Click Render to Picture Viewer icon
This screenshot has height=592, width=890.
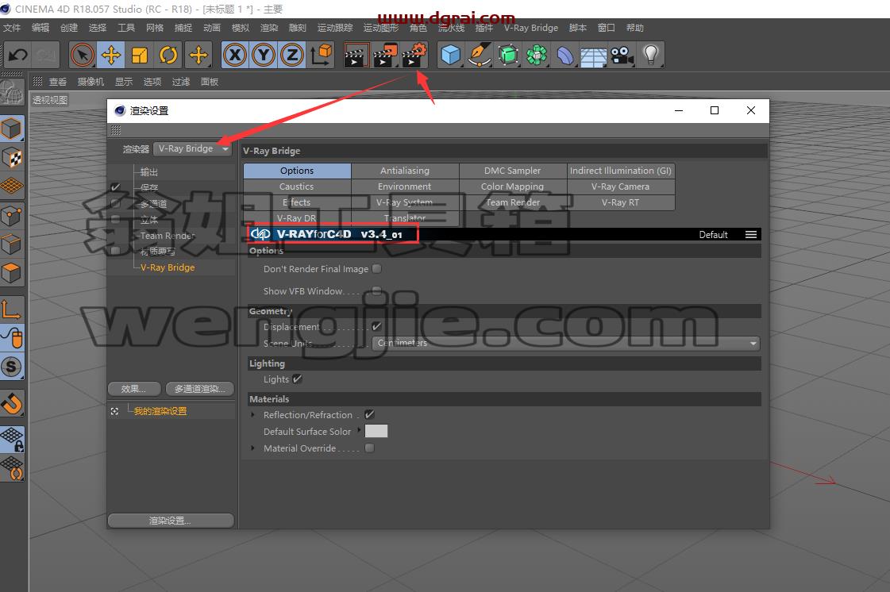coord(385,55)
